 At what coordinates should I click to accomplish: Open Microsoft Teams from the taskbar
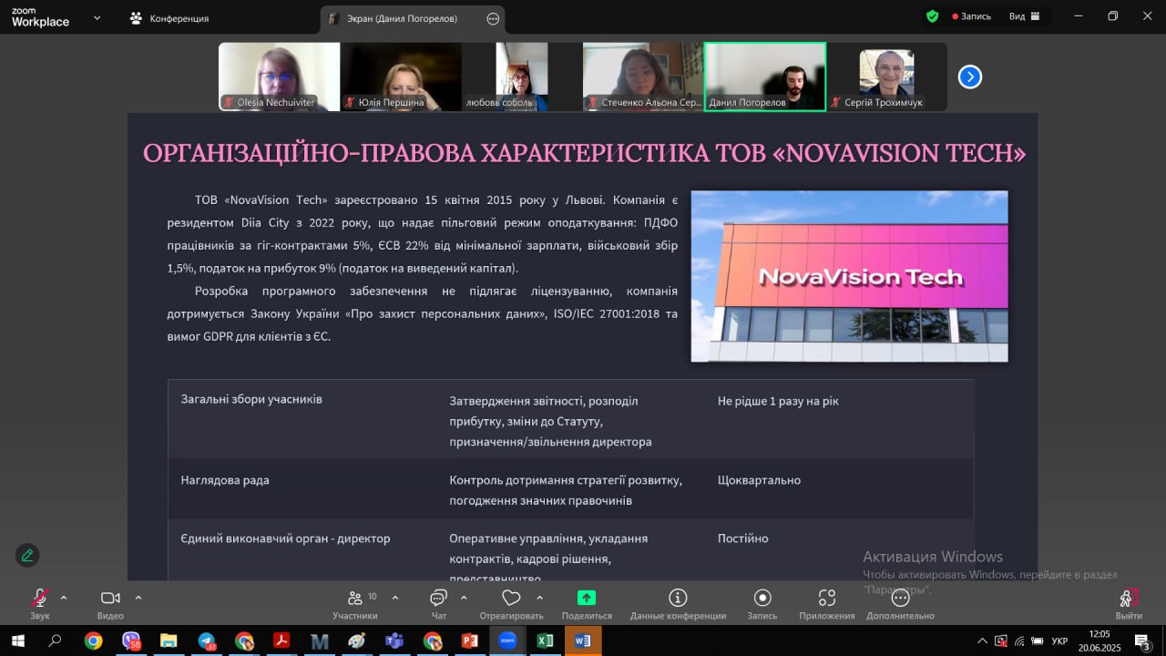coord(394,641)
